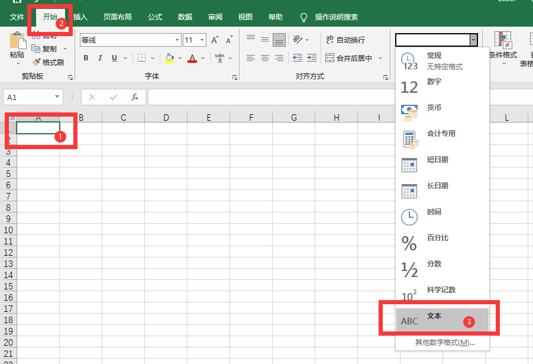Click the cell borders icon
This screenshot has width=533, height=364.
[x=142, y=58]
